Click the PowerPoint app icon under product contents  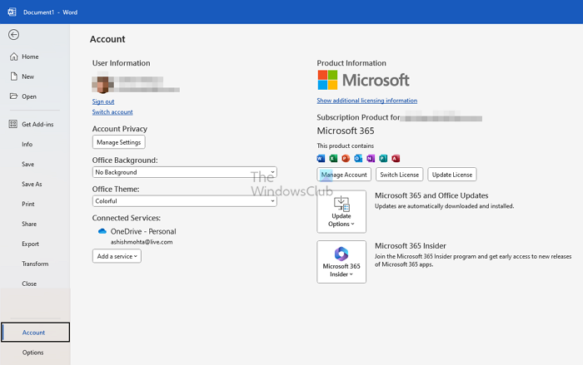click(x=346, y=159)
